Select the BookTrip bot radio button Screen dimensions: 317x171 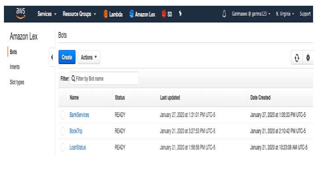click(63, 131)
